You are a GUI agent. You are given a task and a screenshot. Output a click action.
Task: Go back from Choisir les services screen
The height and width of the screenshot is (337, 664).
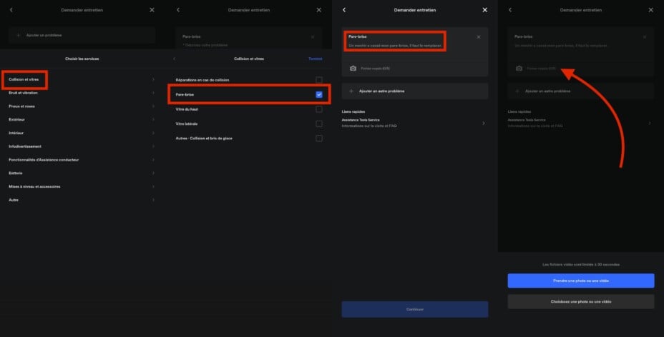(11, 10)
